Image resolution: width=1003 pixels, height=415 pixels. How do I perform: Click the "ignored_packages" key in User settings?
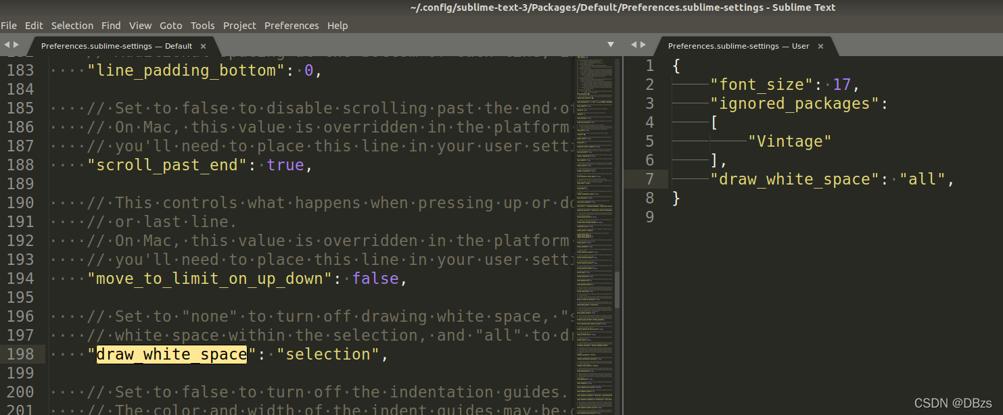pyautogui.click(x=795, y=103)
